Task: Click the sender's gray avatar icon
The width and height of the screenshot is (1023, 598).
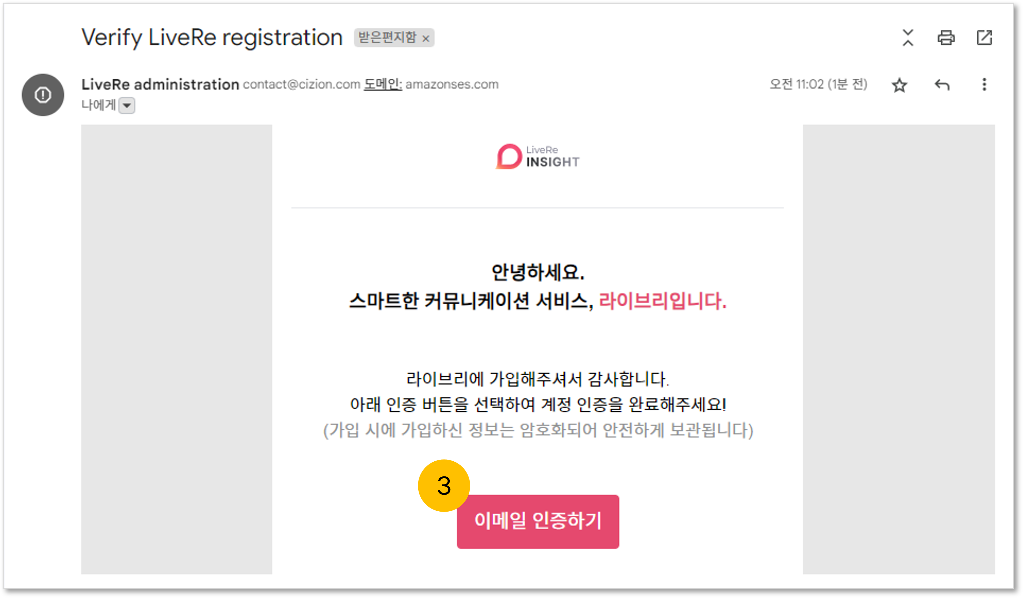Action: 43,95
